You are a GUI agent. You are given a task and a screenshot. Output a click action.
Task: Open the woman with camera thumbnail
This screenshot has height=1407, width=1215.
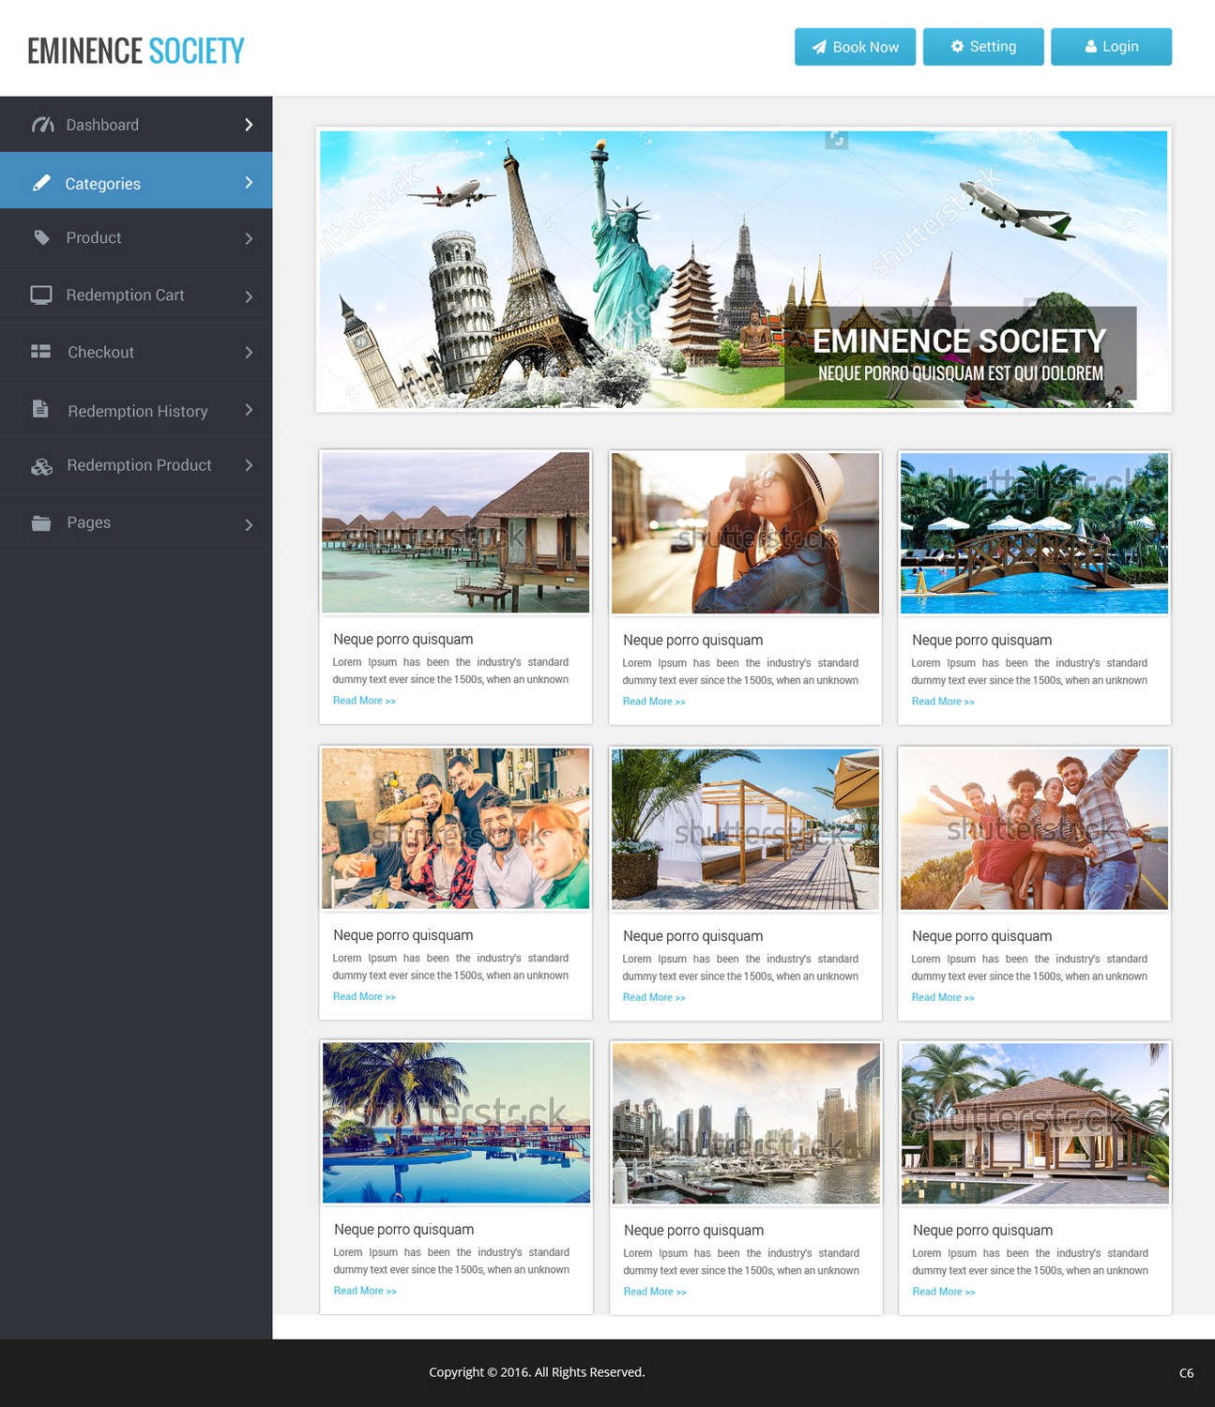[x=746, y=534]
